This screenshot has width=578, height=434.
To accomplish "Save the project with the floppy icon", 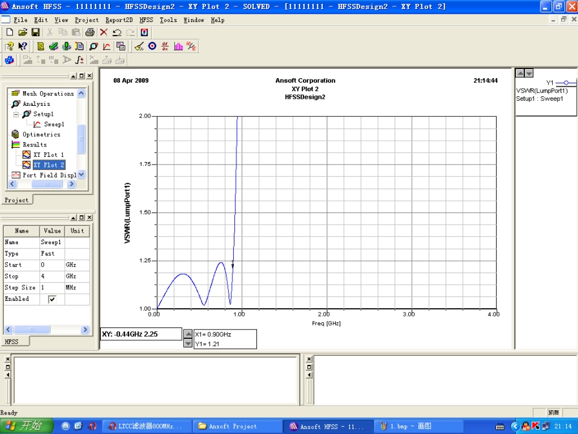I will click(x=36, y=32).
